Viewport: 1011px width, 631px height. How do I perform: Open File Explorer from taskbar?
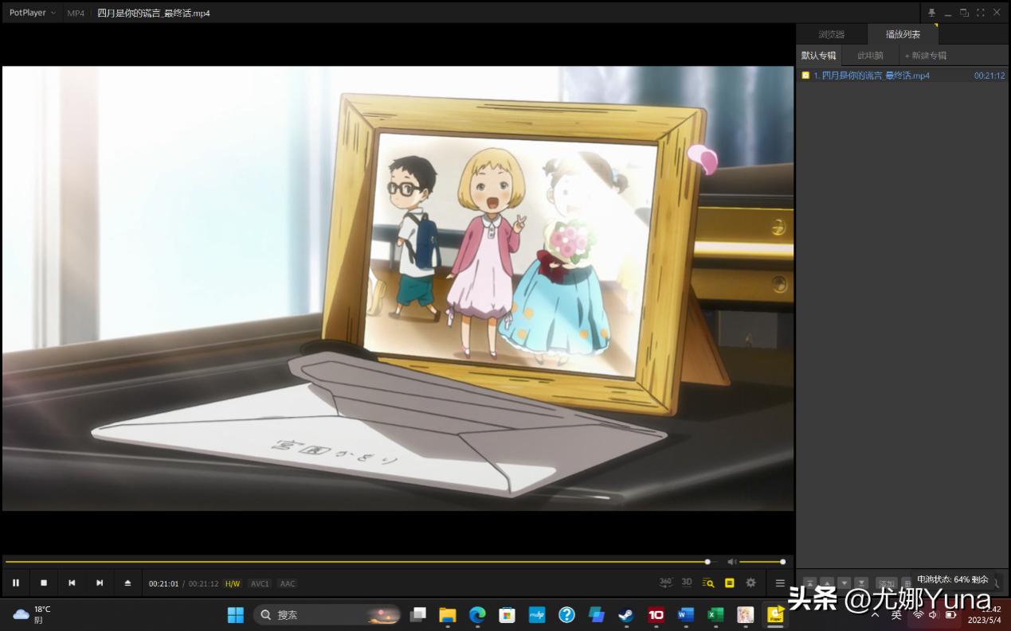coord(448,614)
